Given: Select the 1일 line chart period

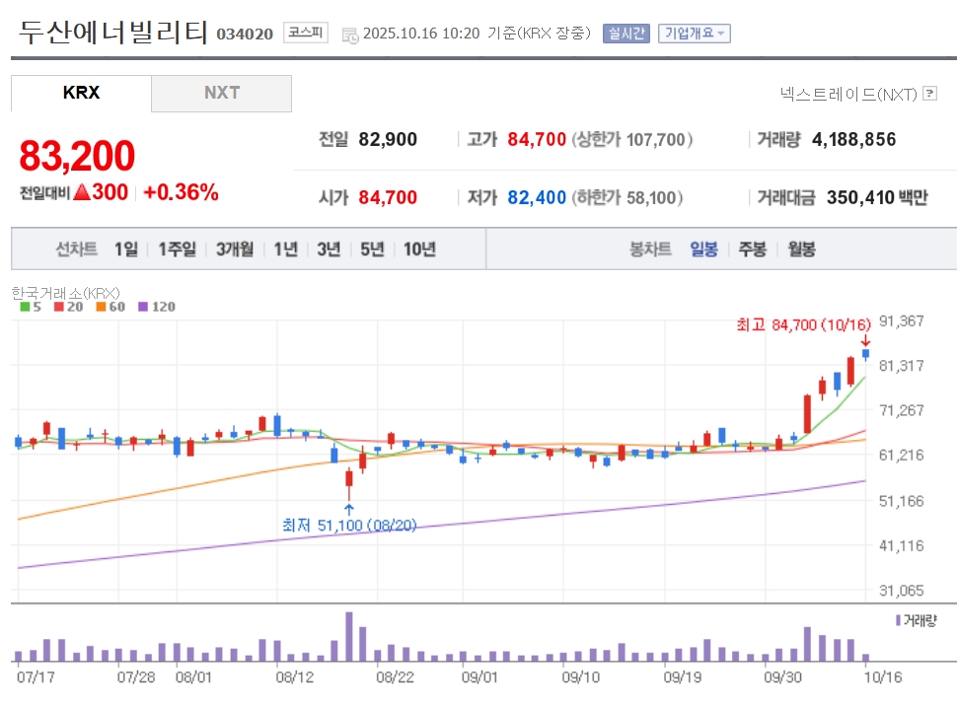Looking at the screenshot, I should pyautogui.click(x=126, y=248).
